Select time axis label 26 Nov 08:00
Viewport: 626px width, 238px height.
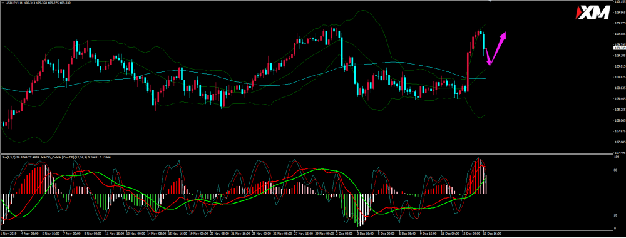click(283, 234)
